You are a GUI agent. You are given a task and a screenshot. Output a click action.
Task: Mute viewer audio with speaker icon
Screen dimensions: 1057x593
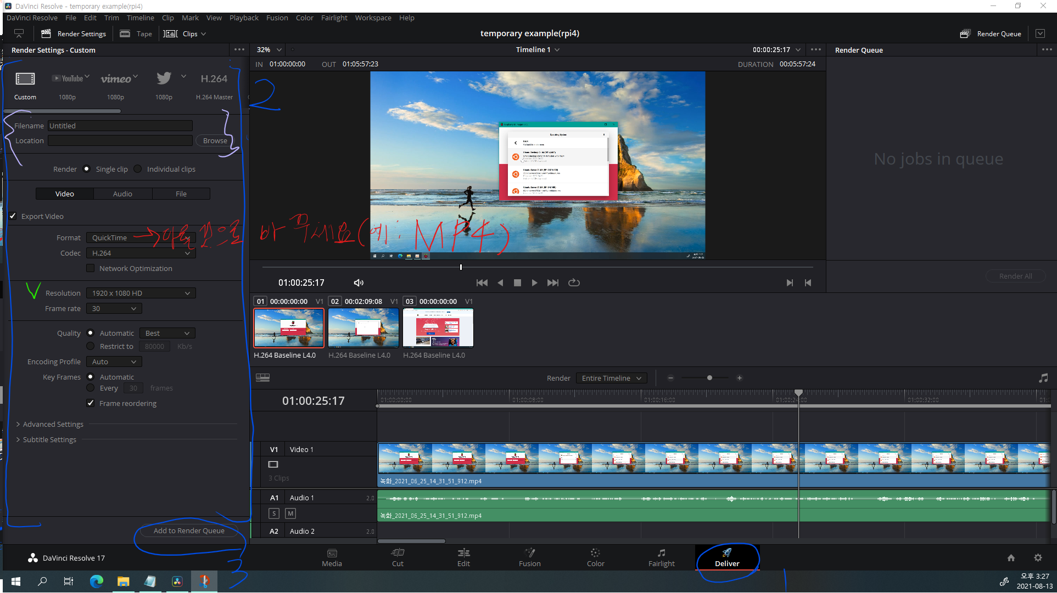point(359,283)
